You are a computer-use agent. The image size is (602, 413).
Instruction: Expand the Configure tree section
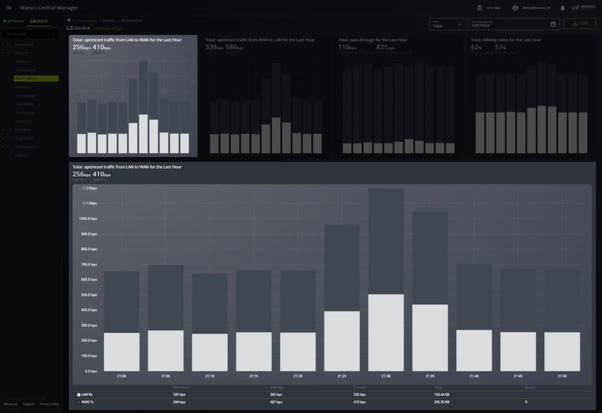coord(3,129)
